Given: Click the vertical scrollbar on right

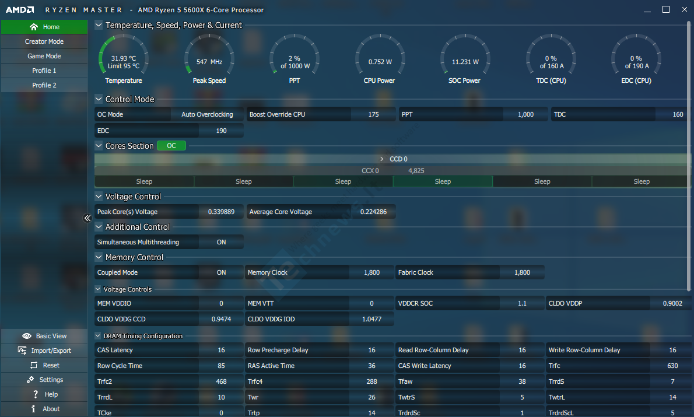Looking at the screenshot, I should (688, 156).
